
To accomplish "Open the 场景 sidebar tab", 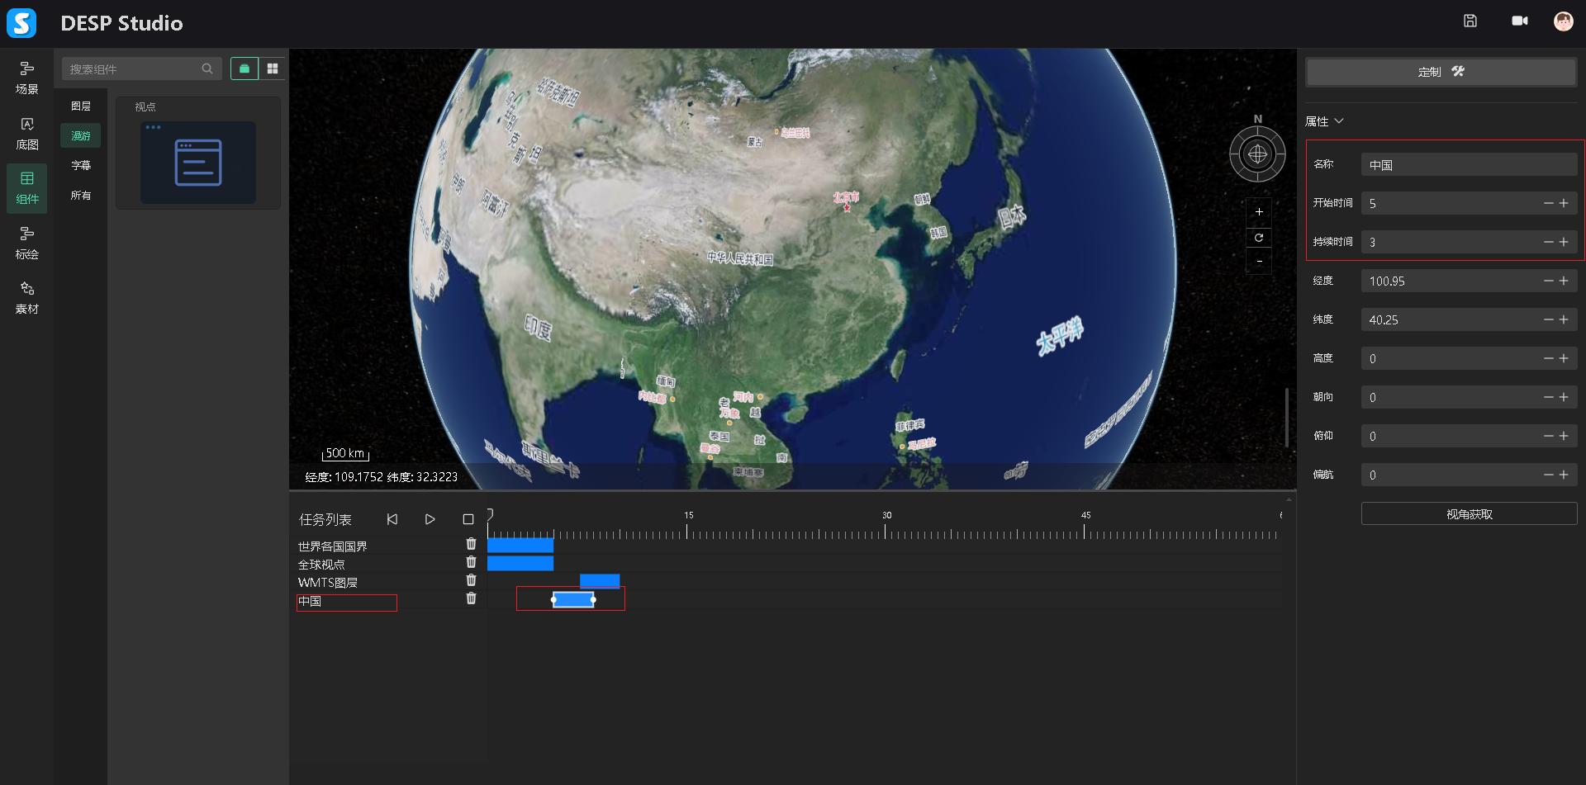I will (x=27, y=78).
